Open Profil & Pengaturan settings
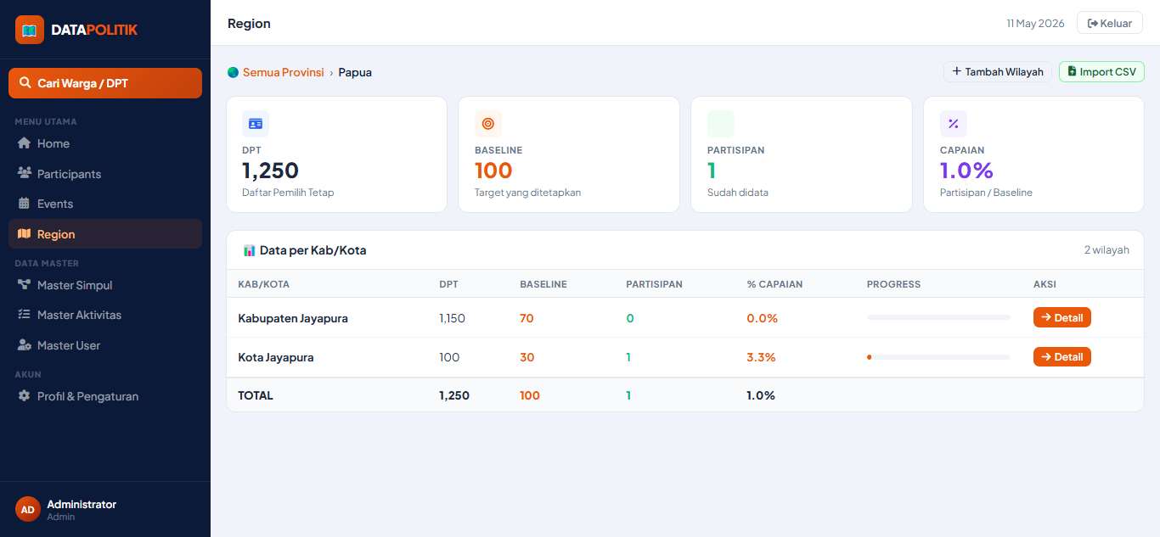This screenshot has height=537, width=1160. pos(105,396)
